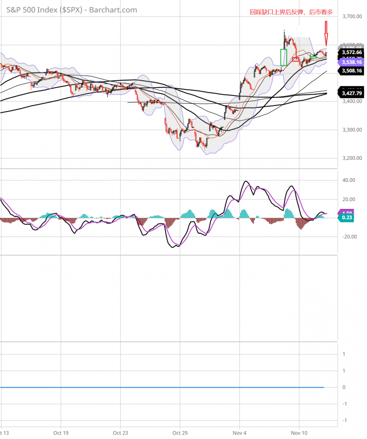Click the 3,427.79 black price tag
Viewport: 367px width, 439px height.
coord(351,93)
